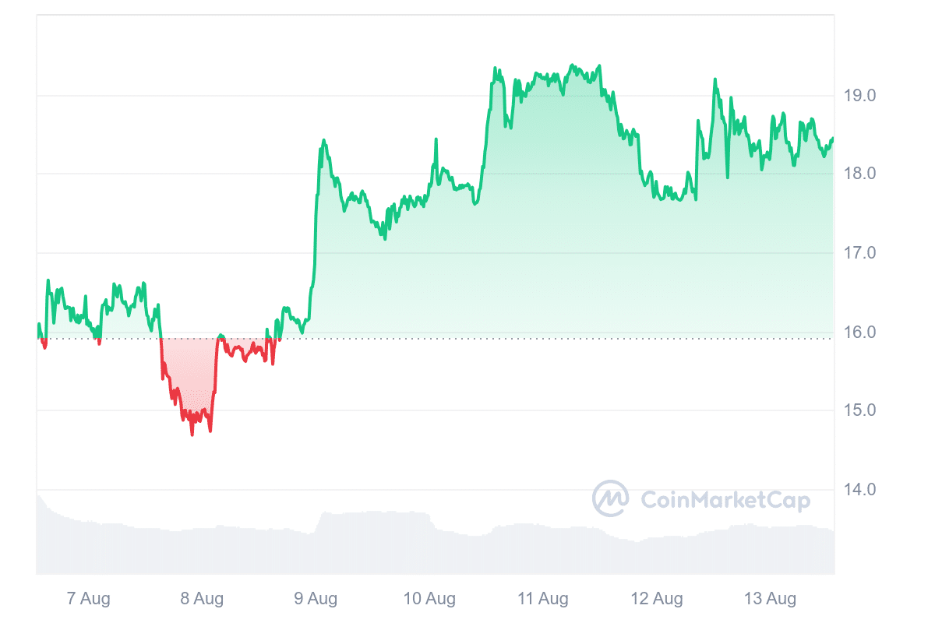Click the CoinMarketCap logo icon

click(610, 498)
